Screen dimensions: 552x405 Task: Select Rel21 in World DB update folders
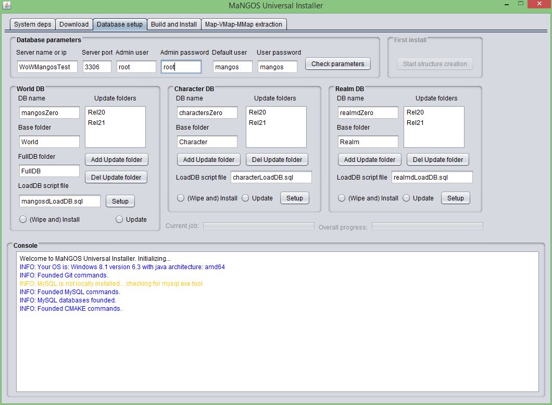[x=115, y=122]
